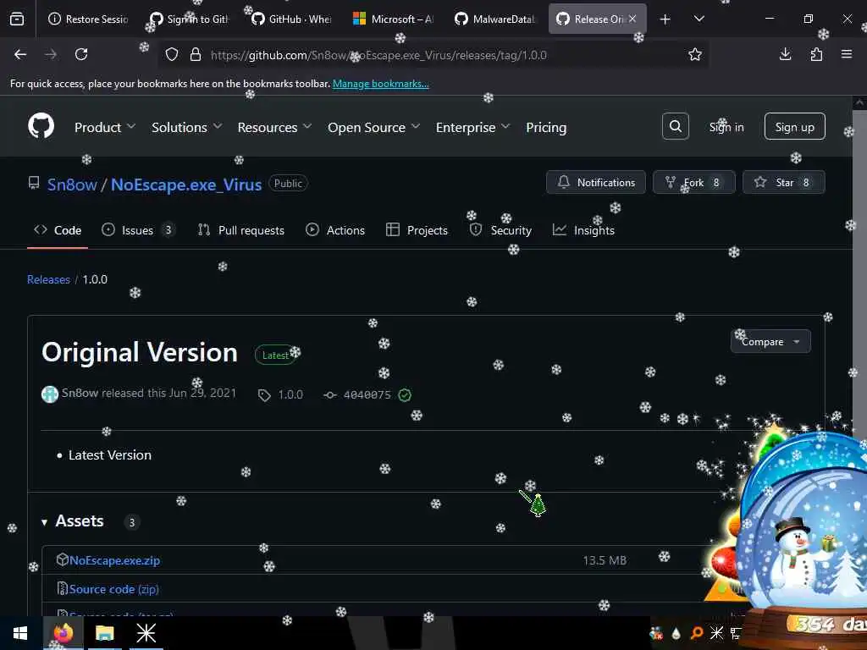This screenshot has height=650, width=867.
Task: Switch to the Projects tab
Action: tap(417, 230)
